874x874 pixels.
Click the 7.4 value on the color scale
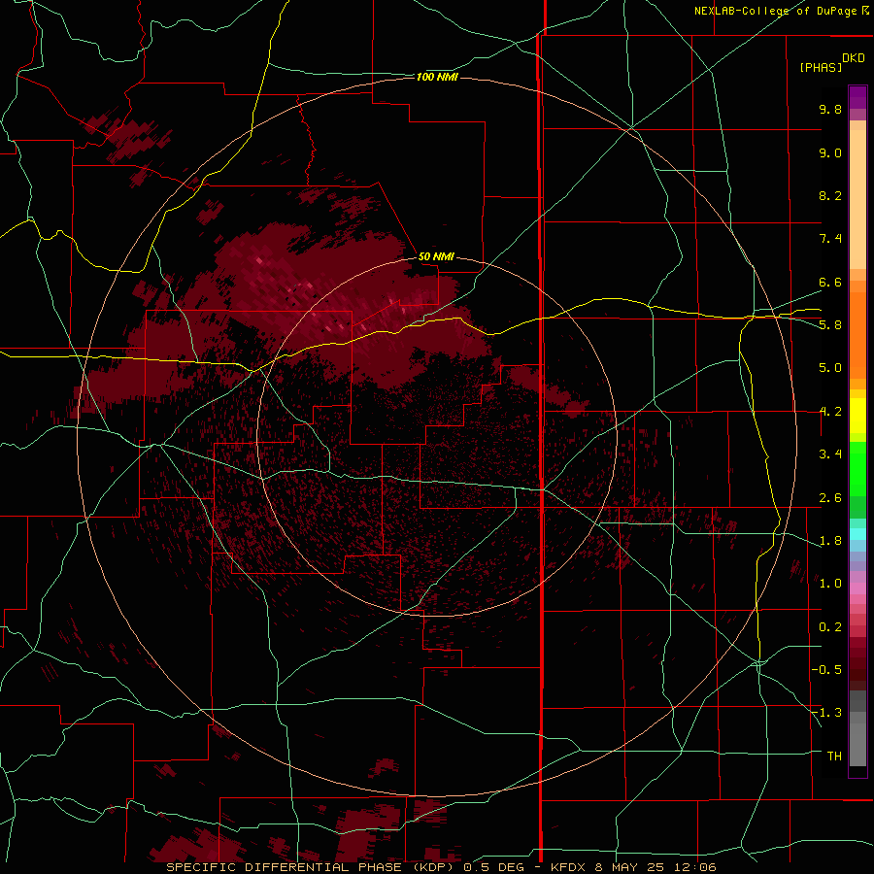coord(830,239)
